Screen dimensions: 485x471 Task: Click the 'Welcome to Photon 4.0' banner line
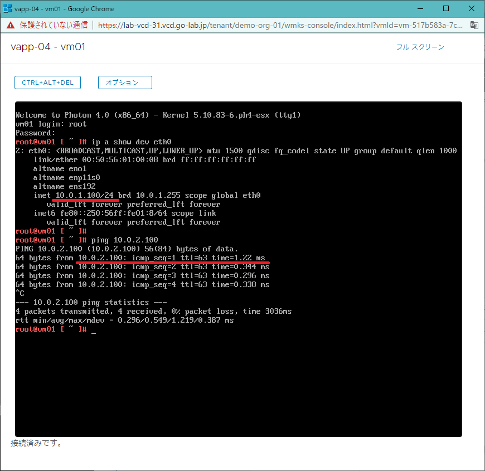tap(158, 115)
